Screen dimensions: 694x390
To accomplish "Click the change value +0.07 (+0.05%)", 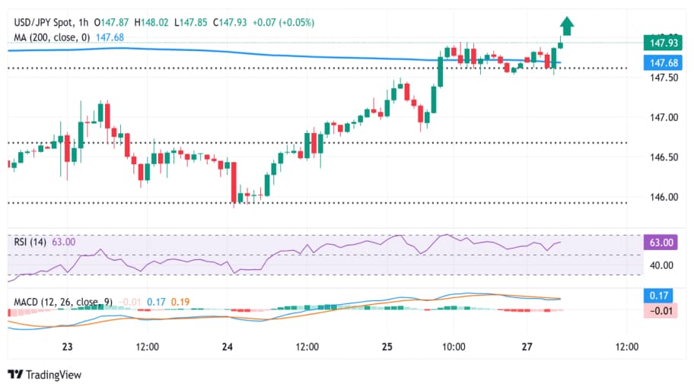I will coord(283,22).
